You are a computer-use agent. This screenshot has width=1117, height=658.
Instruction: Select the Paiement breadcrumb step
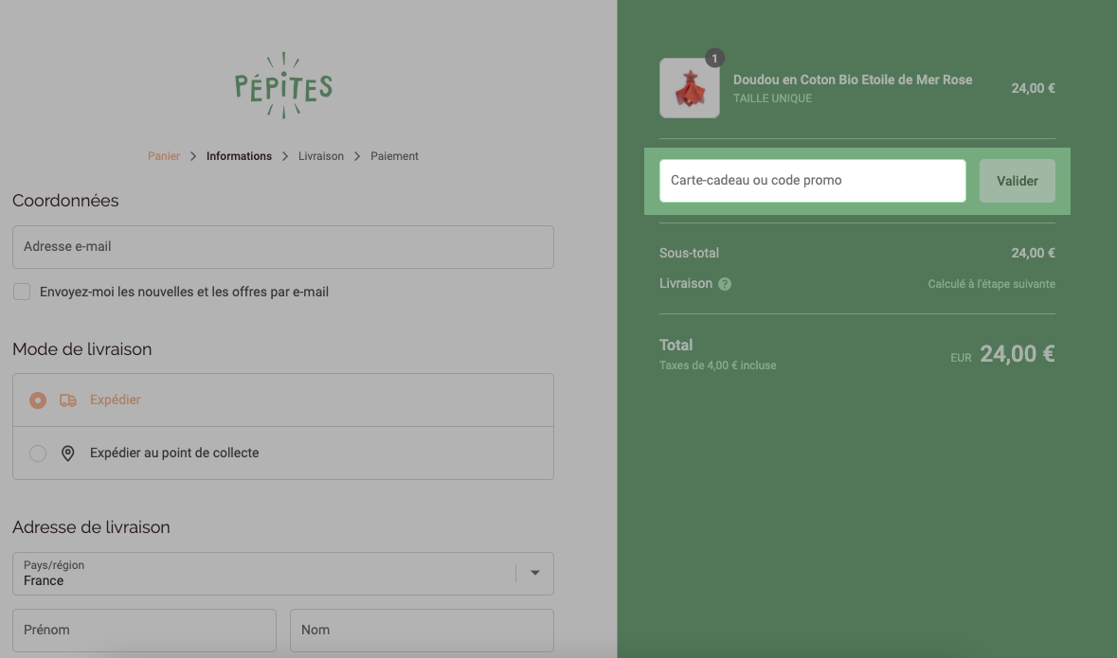pyautogui.click(x=394, y=156)
